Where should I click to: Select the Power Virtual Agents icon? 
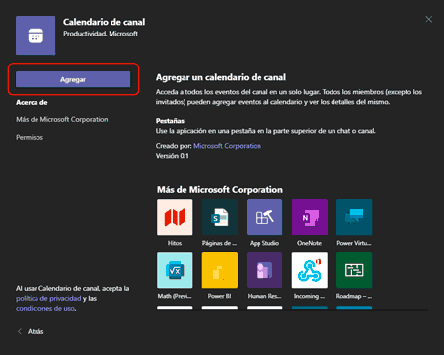pyautogui.click(x=354, y=217)
